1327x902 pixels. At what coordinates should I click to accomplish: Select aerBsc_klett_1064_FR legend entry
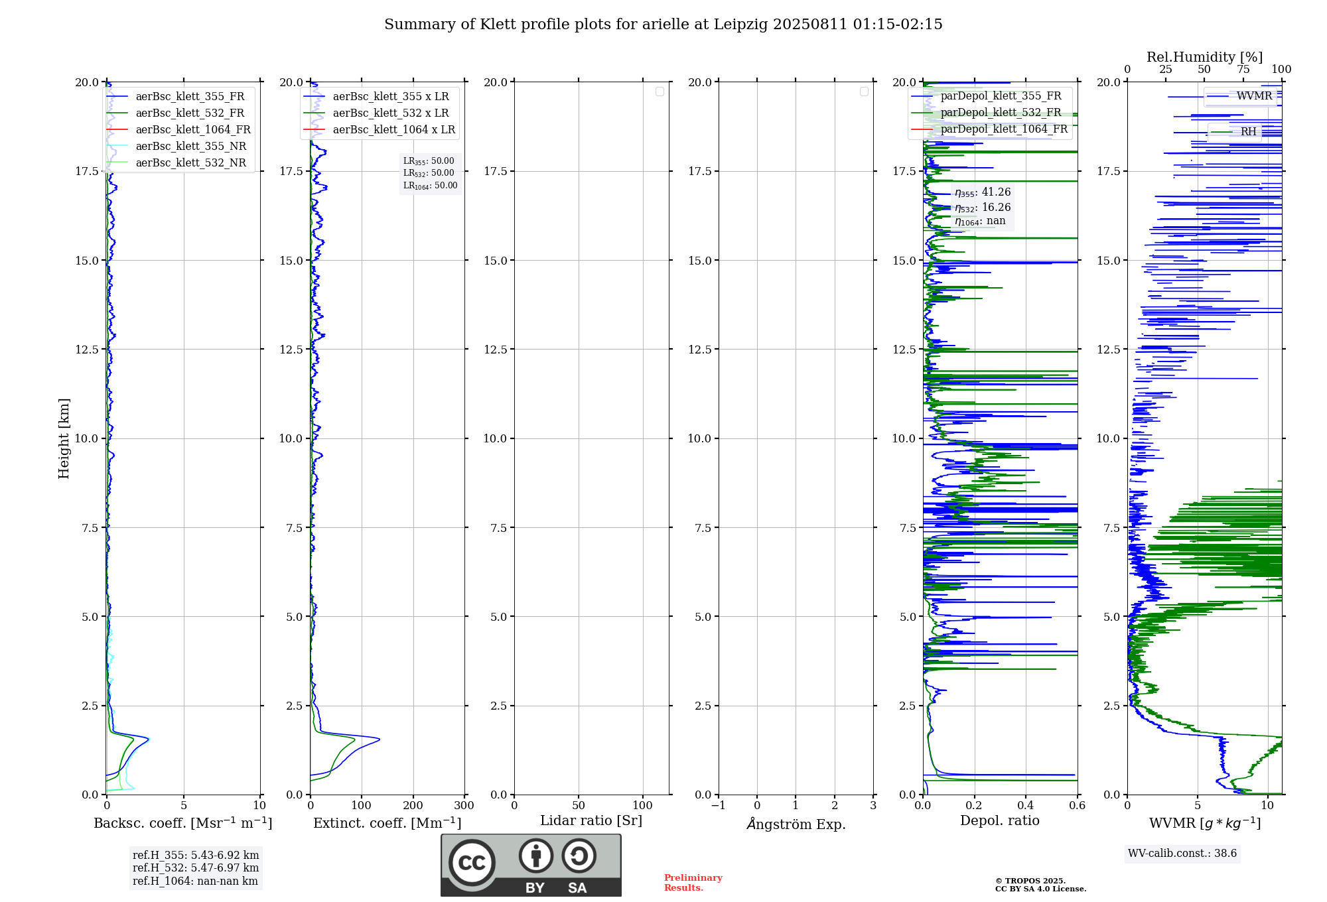pos(178,130)
